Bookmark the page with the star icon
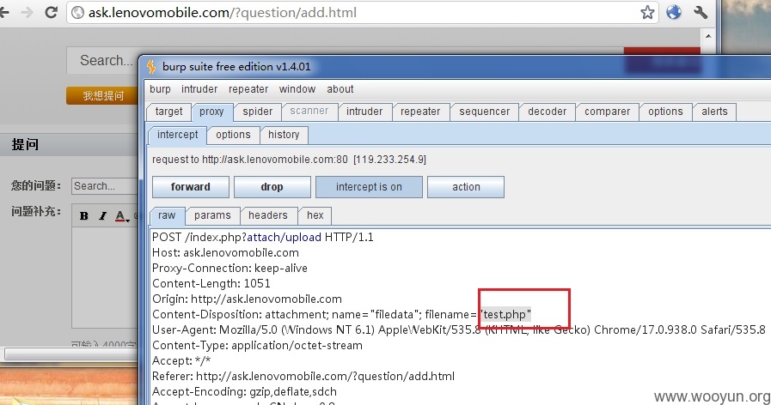Screen dimensions: 771x405 (647, 12)
